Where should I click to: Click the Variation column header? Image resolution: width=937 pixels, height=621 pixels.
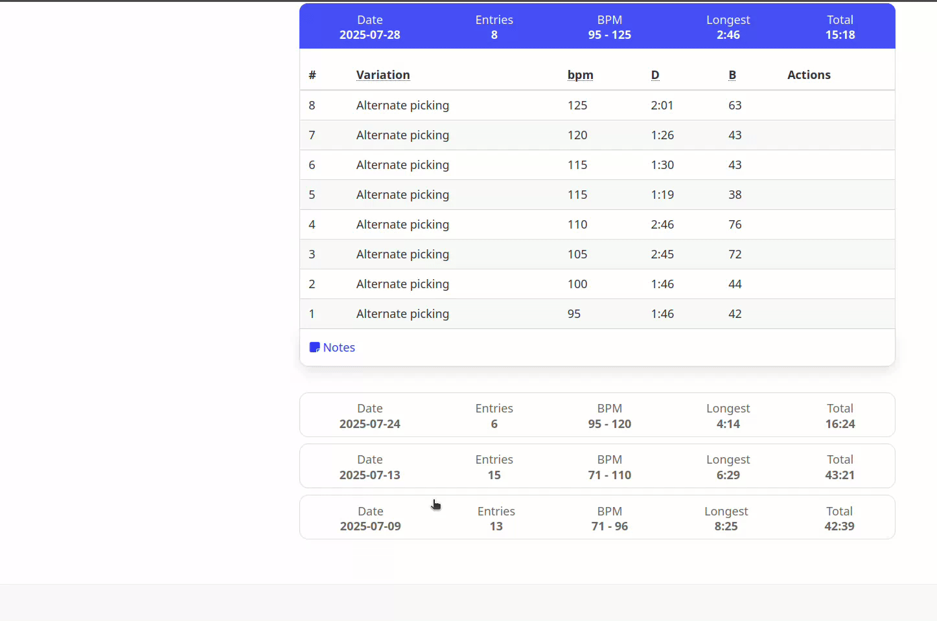(383, 74)
